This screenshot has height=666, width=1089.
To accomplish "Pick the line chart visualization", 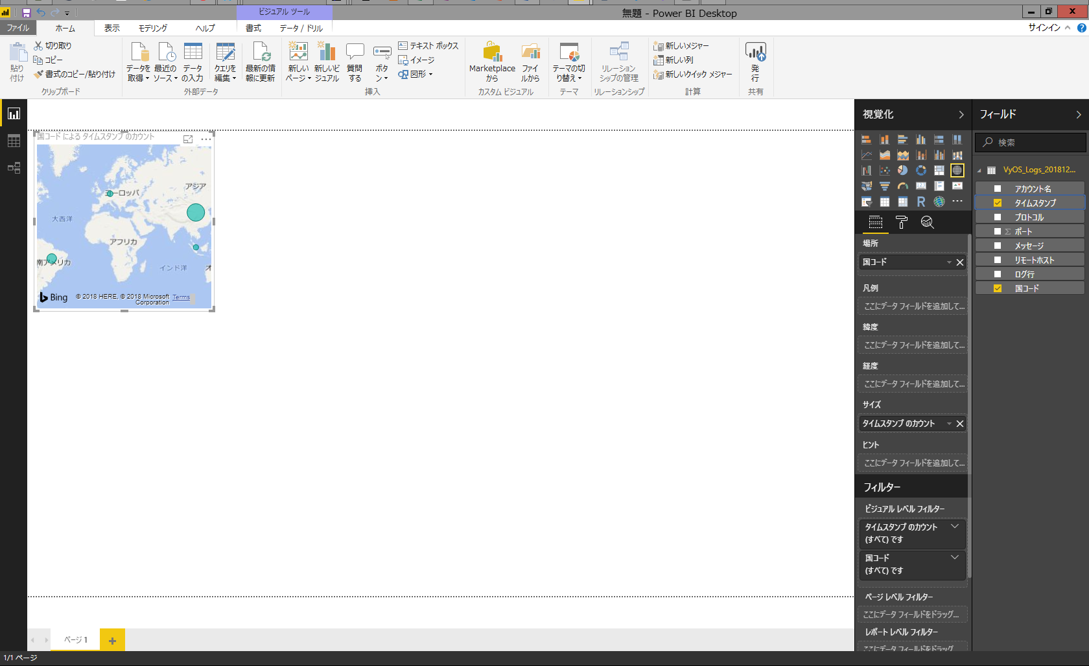I will click(x=867, y=155).
